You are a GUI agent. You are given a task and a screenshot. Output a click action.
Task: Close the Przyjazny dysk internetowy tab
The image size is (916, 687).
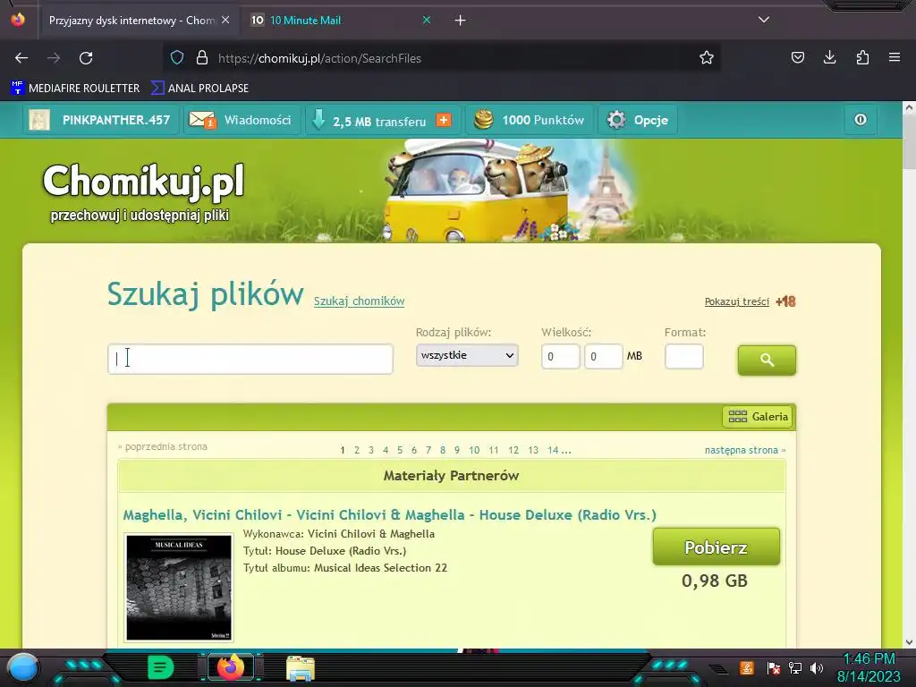[225, 20]
